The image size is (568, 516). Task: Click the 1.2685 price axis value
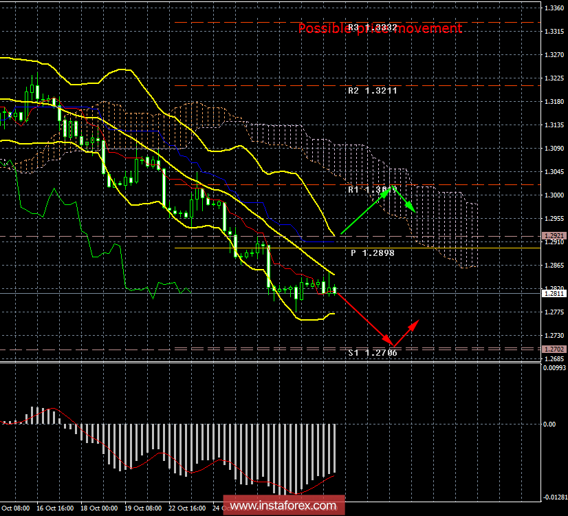[554, 358]
